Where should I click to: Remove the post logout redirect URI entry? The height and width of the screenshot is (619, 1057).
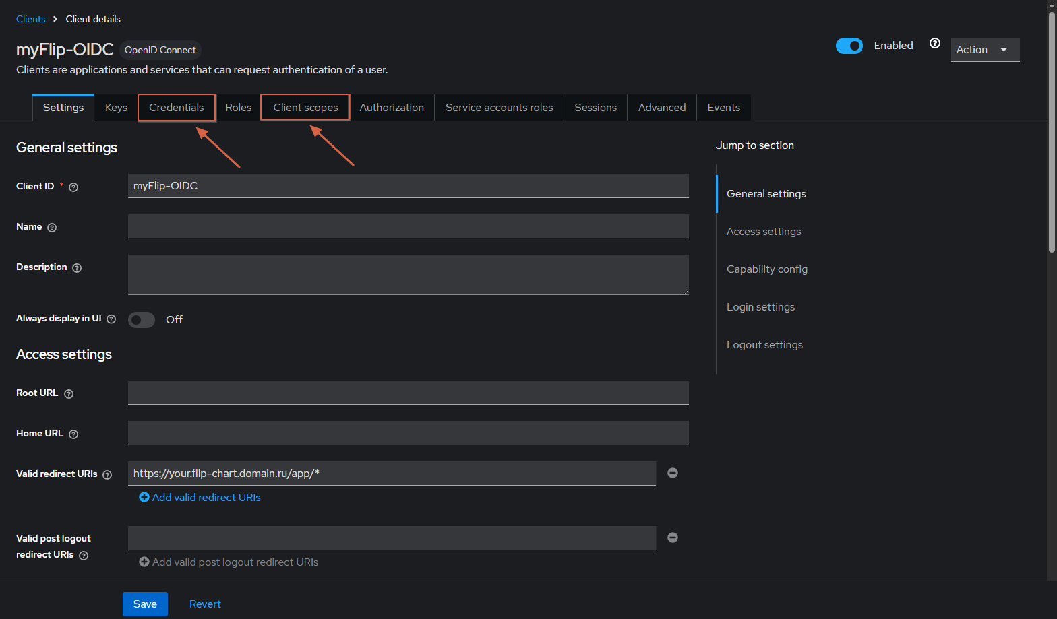click(673, 537)
